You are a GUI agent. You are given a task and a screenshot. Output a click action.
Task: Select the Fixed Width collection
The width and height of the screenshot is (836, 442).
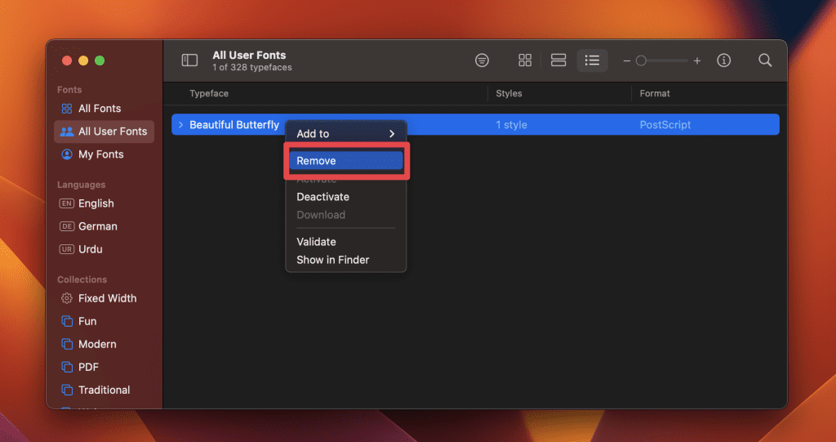pos(107,298)
